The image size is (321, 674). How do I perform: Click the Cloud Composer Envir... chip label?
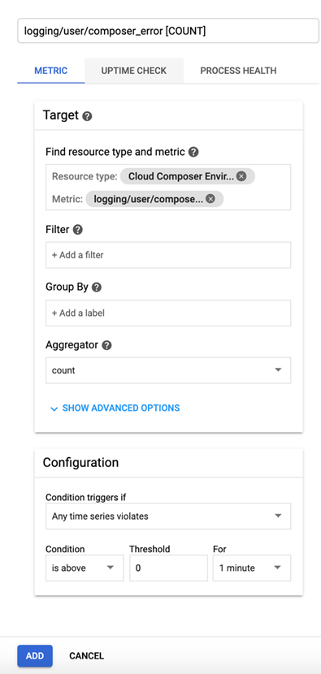pyautogui.click(x=181, y=176)
